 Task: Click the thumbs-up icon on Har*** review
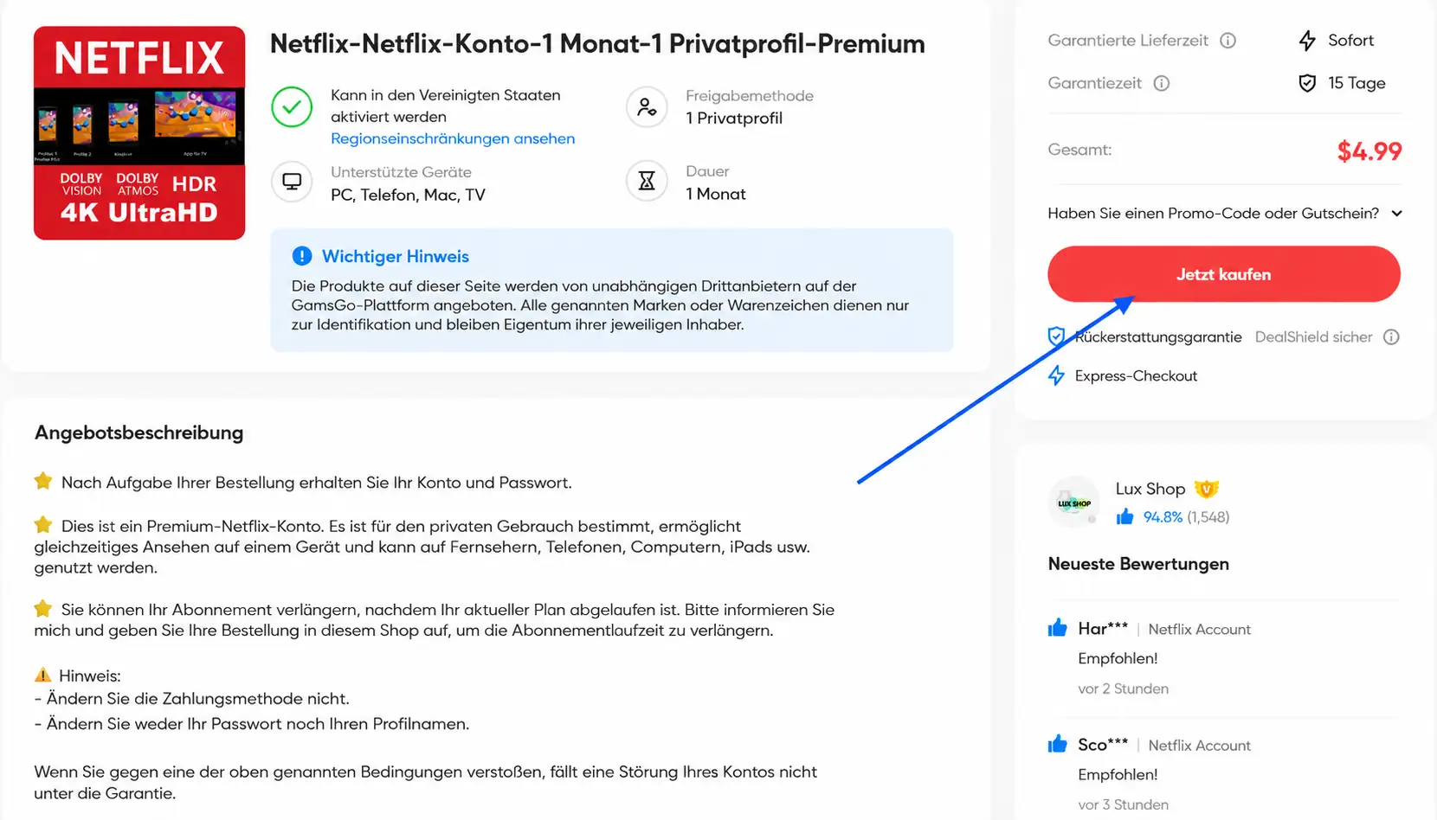coord(1057,628)
